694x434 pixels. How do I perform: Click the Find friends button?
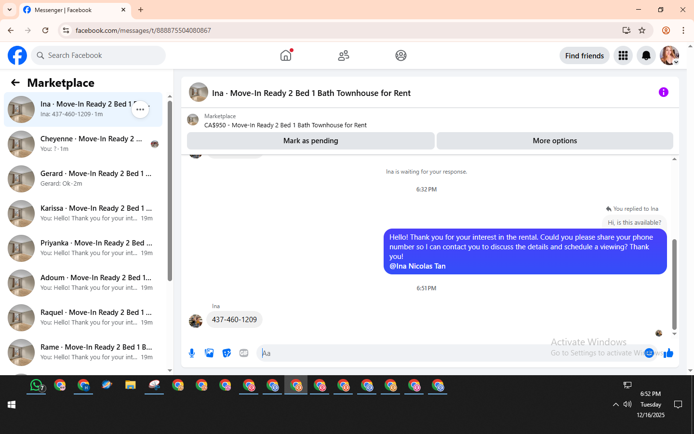pos(585,55)
